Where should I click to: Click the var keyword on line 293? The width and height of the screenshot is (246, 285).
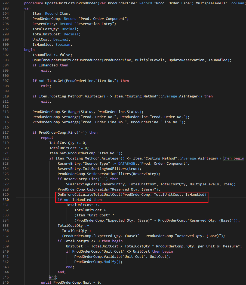coord(27,8)
